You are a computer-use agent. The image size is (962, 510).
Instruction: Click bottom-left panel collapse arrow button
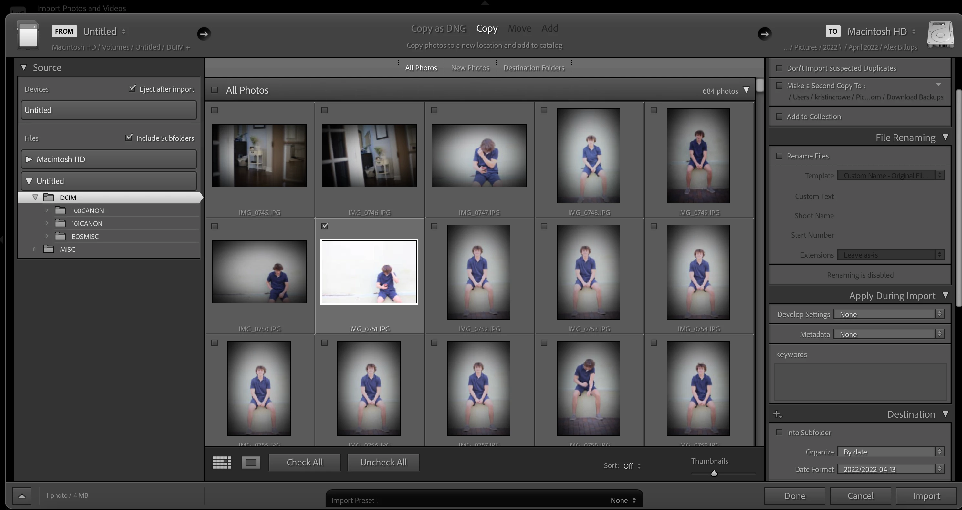(x=22, y=496)
